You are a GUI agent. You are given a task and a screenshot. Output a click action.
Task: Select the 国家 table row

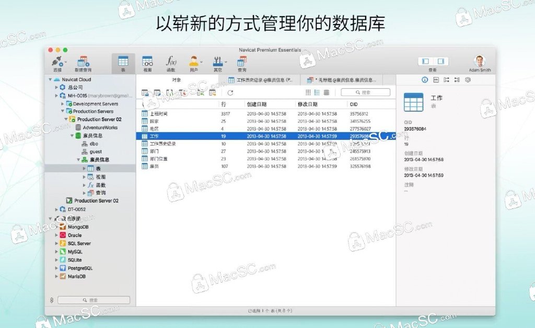coord(266,121)
